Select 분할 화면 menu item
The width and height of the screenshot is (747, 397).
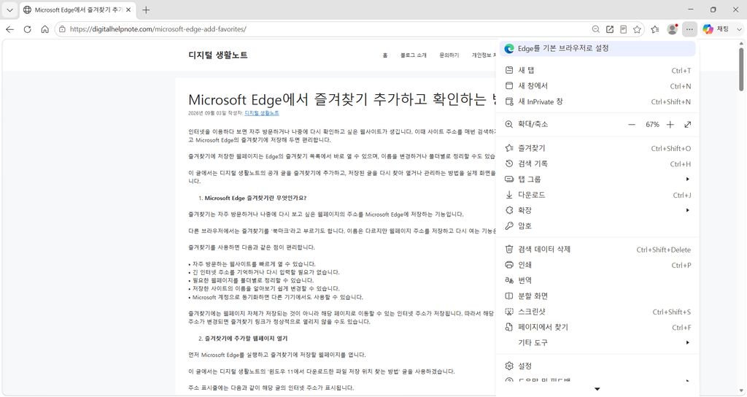[597, 296]
